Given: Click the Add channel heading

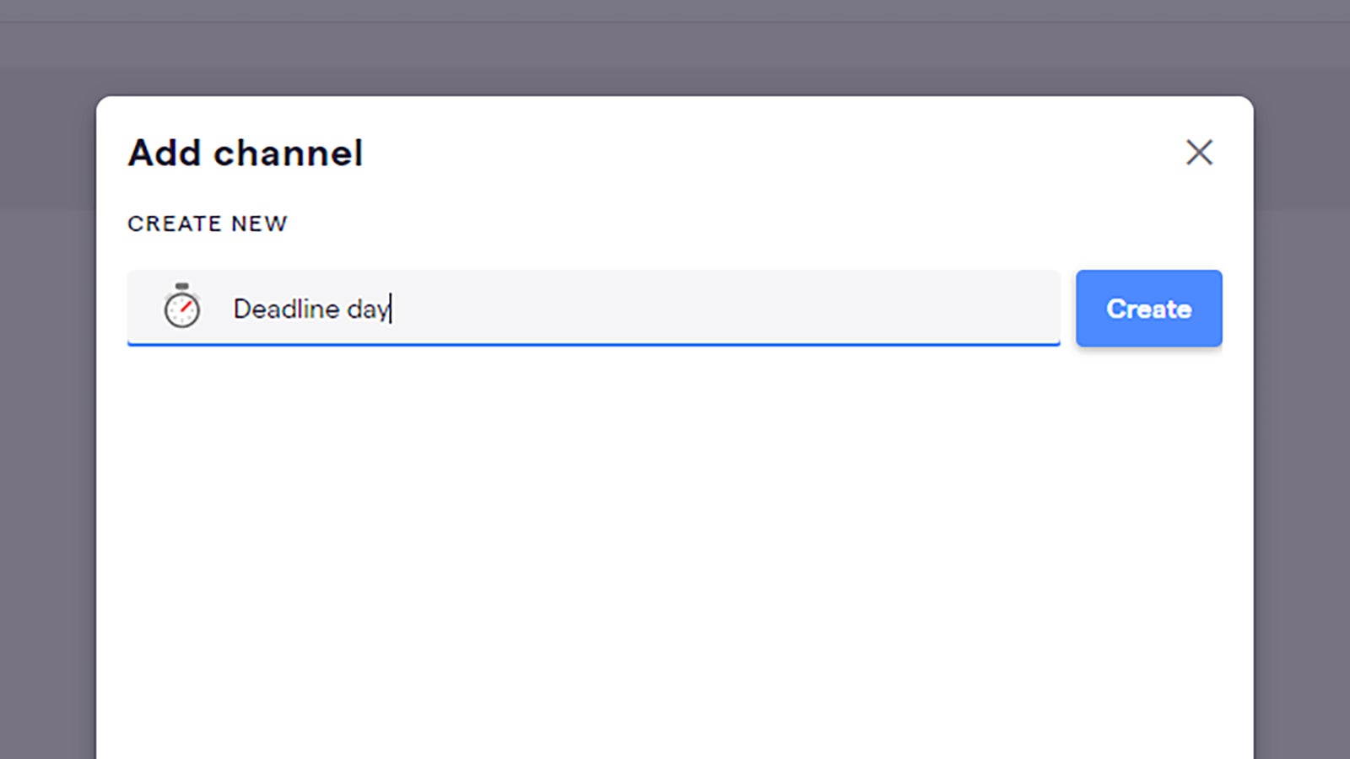Looking at the screenshot, I should 246,153.
